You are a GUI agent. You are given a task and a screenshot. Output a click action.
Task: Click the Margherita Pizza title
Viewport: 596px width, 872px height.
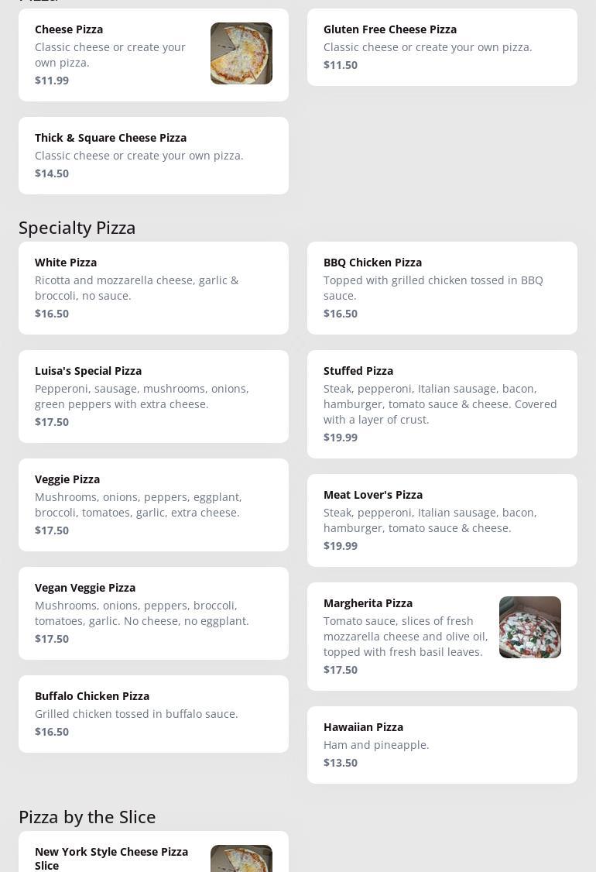pyautogui.click(x=368, y=603)
